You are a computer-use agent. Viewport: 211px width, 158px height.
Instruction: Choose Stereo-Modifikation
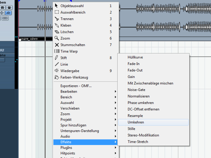153,135
